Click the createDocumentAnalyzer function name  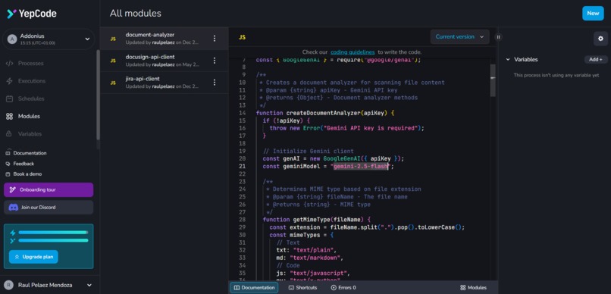(323, 113)
